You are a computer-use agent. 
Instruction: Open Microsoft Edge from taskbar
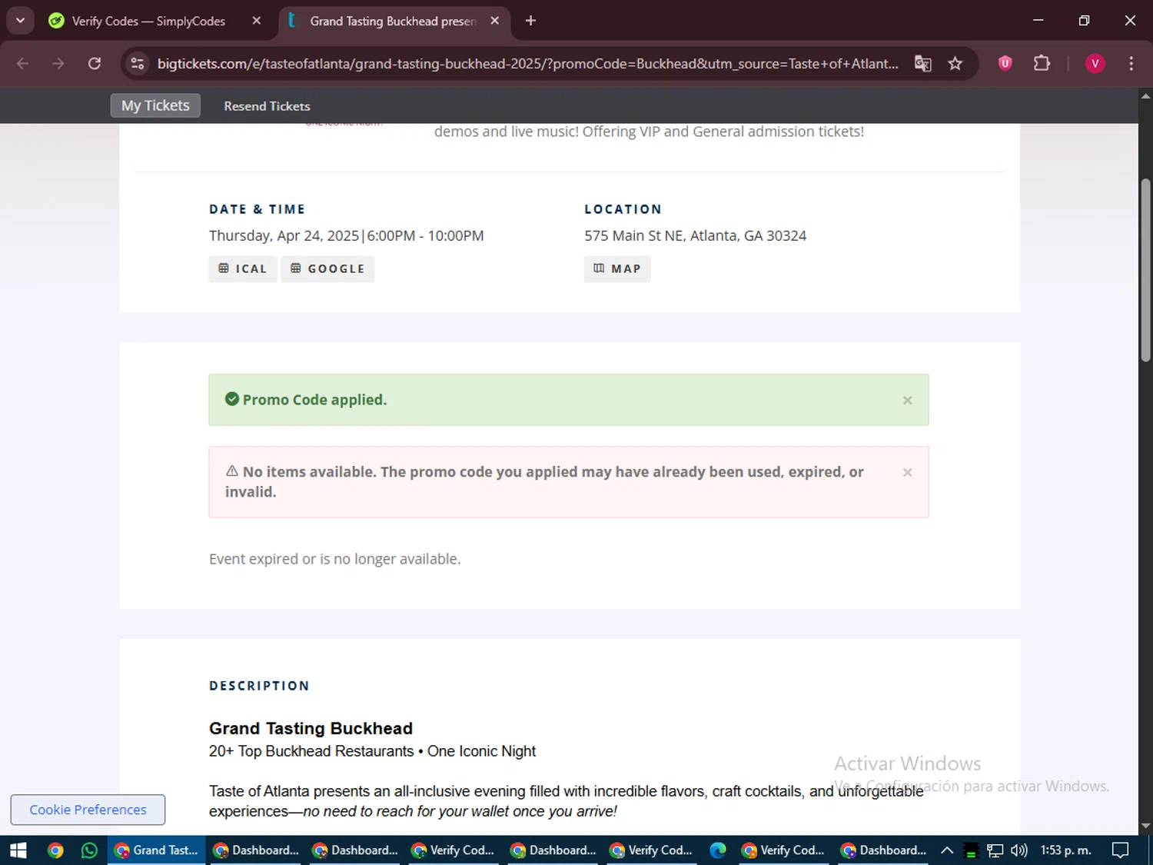718,850
